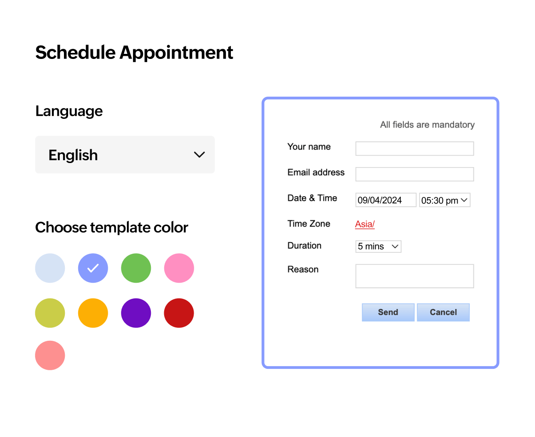Open the Asia/ time zone link
The width and height of the screenshot is (535, 437).
[x=365, y=224]
